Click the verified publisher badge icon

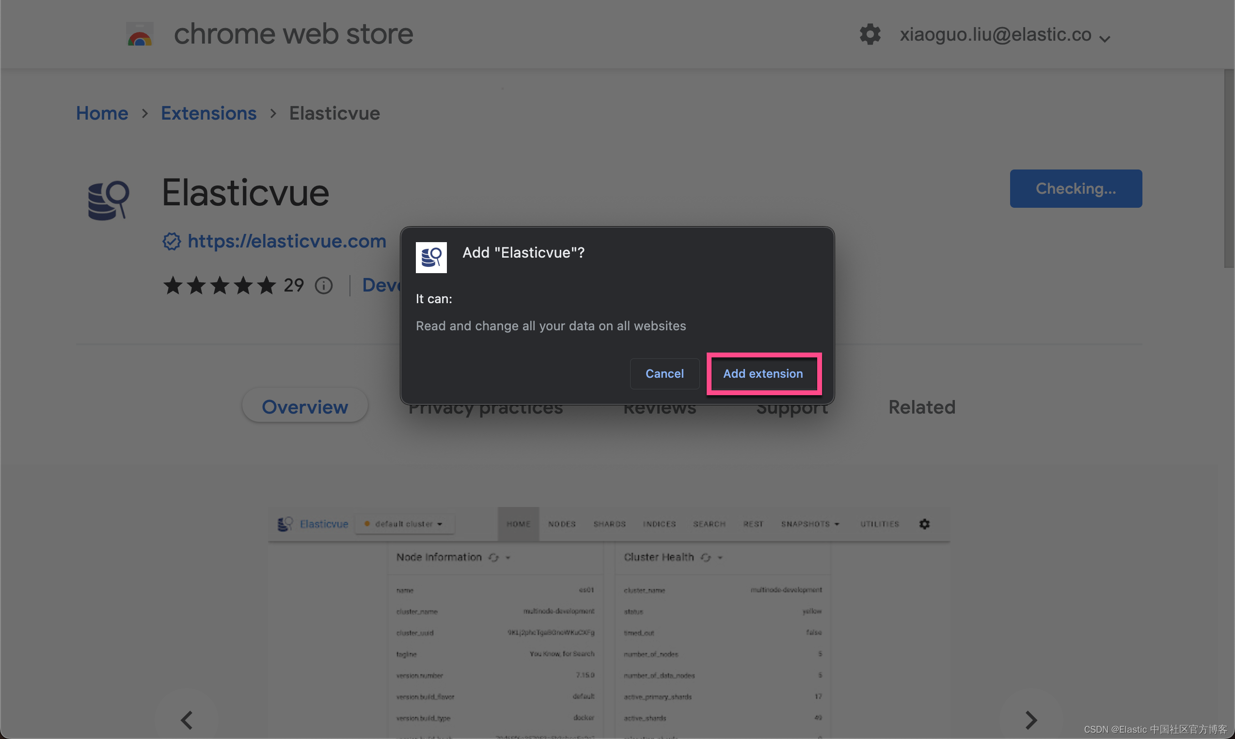coord(172,242)
